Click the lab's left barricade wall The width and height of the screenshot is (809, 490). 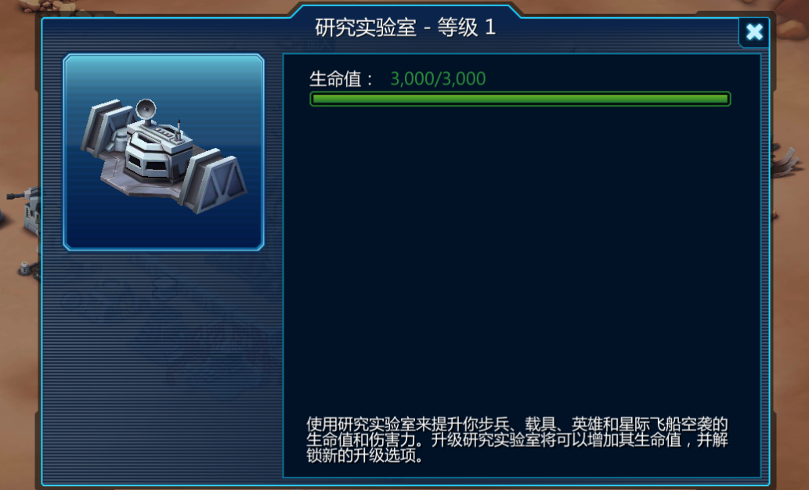click(x=107, y=127)
